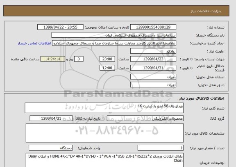Viewport: 236px width, 167px height.
Task: Click the label حداقل تاریخ اعتبار قیمت
Action: [x=211, y=68]
